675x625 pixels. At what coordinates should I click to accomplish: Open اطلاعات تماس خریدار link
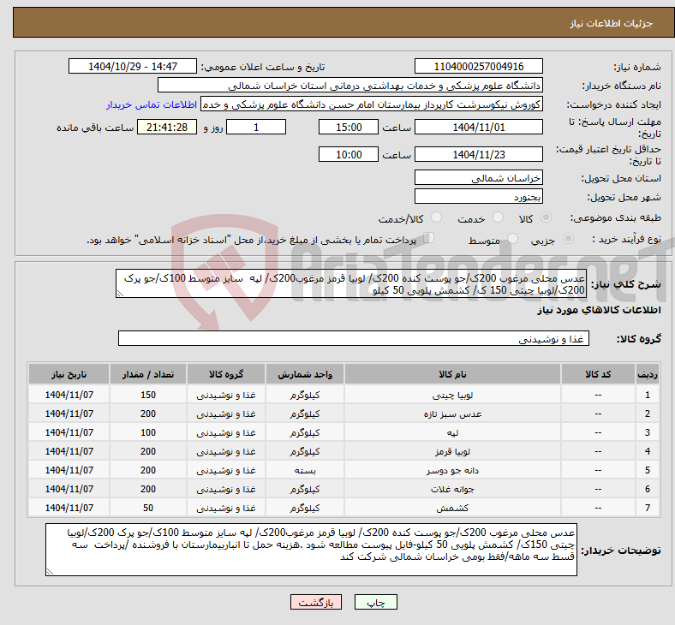tap(152, 104)
